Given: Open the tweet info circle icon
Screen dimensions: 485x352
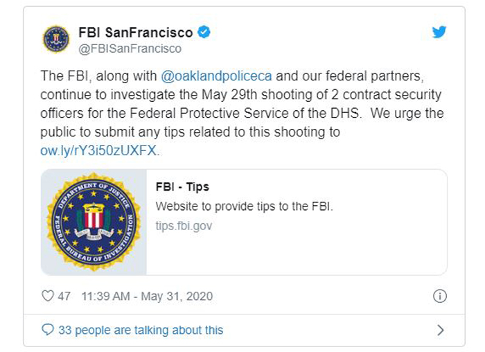Looking at the screenshot, I should (x=440, y=296).
